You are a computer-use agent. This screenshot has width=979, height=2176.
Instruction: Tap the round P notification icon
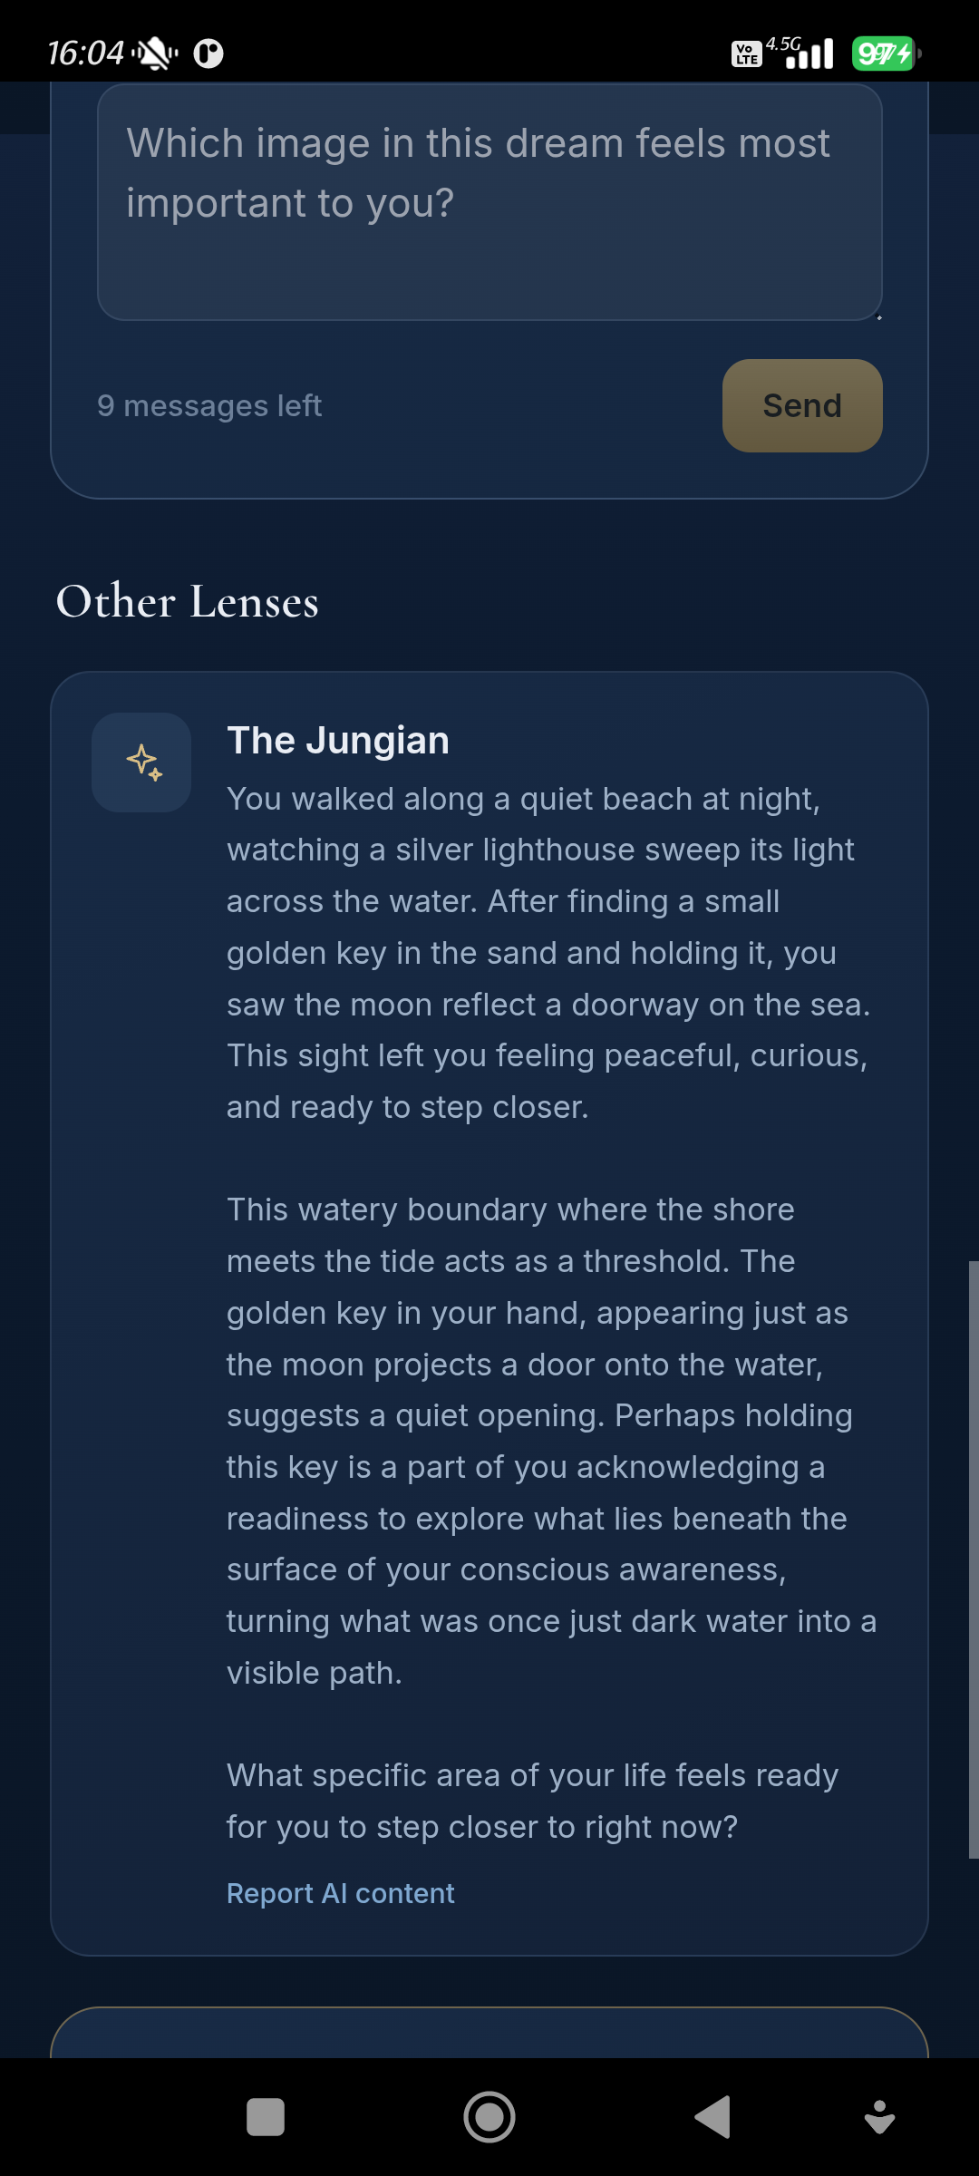tap(208, 53)
